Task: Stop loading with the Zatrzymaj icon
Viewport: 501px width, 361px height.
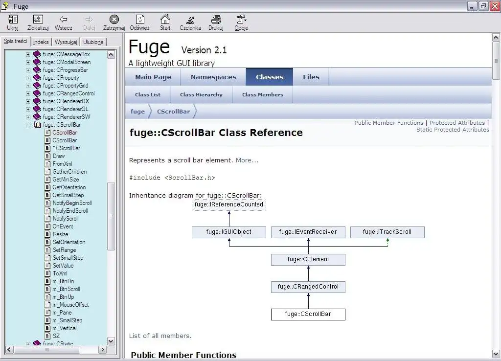Action: (x=114, y=20)
